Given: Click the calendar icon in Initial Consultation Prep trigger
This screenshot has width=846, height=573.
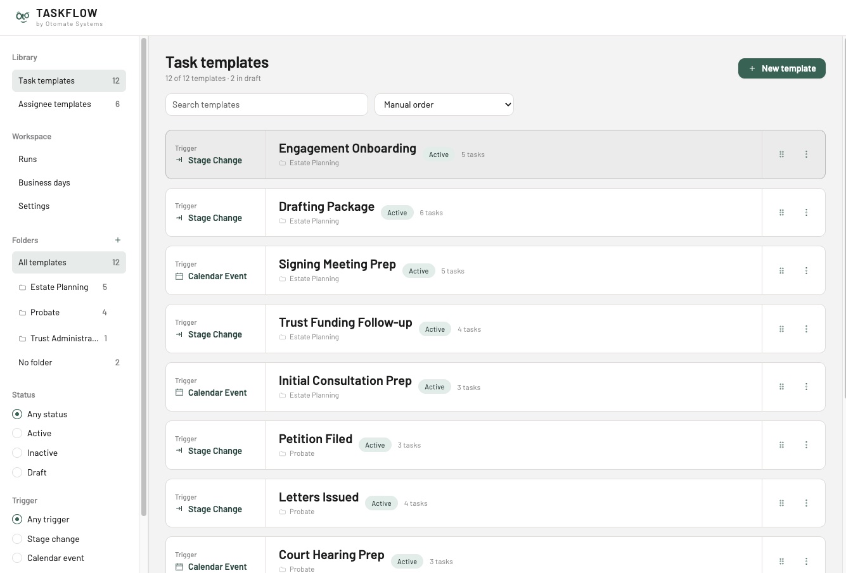Looking at the screenshot, I should [x=179, y=393].
